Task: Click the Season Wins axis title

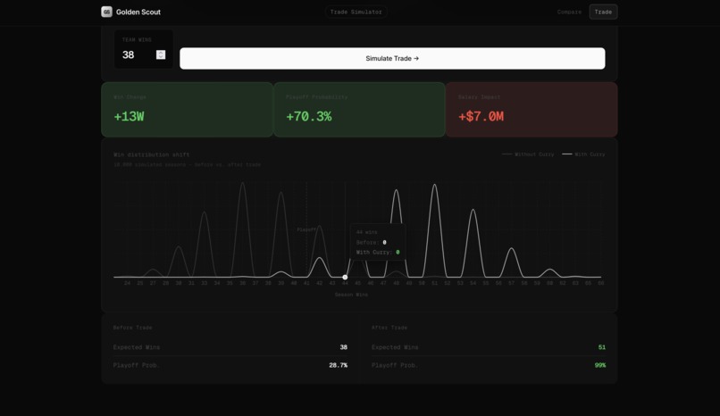Action: pyautogui.click(x=351, y=295)
